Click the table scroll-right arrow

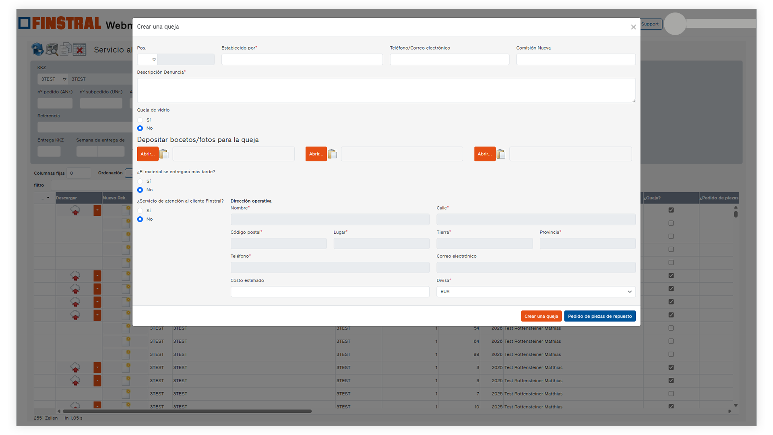coord(730,411)
